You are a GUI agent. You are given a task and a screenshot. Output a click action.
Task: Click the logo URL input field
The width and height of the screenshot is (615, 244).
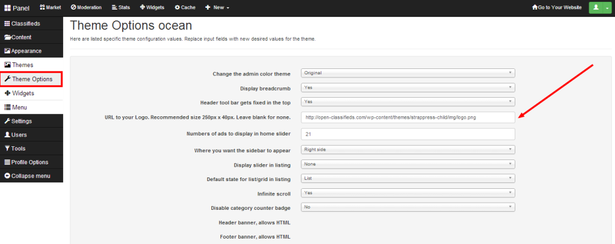[x=407, y=118]
